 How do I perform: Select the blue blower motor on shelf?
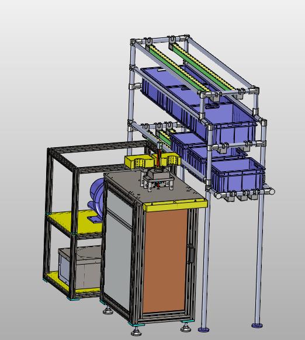(x=96, y=200)
